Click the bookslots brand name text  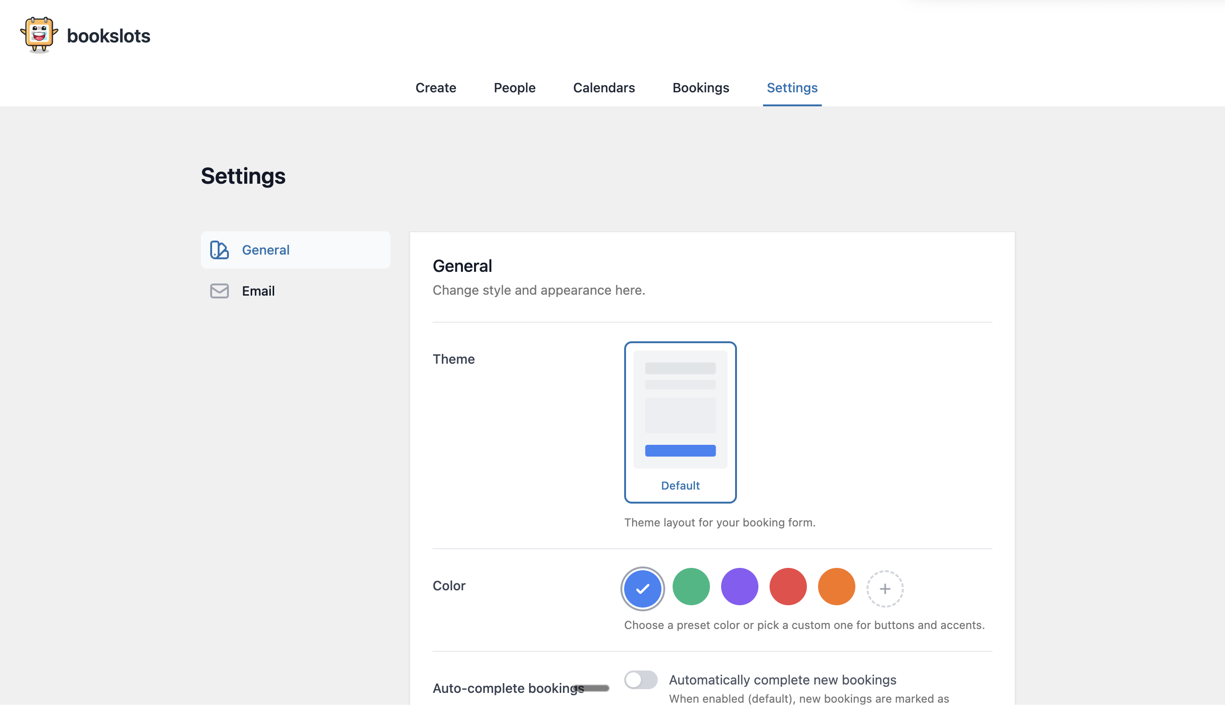point(109,36)
